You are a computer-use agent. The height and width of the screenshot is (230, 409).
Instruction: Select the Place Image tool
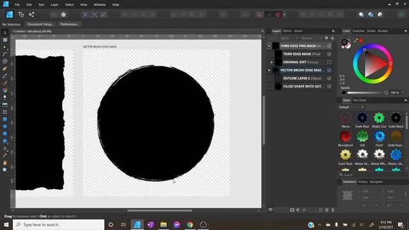(x=5, y=105)
